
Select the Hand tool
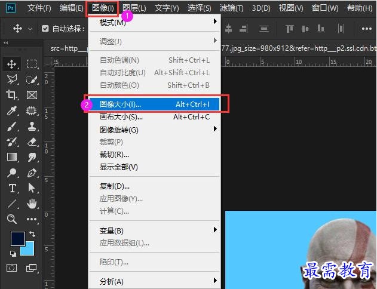click(x=32, y=204)
